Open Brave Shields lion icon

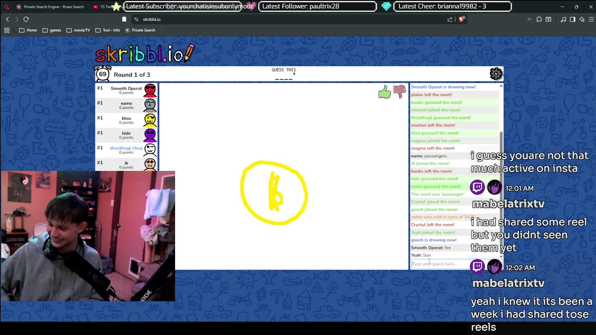tap(461, 19)
